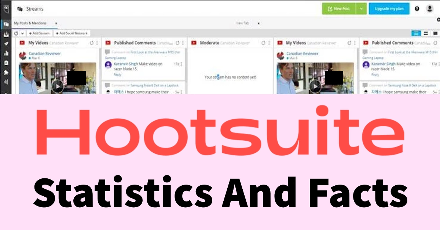Reply to Karanvir Singh in the left comments stream
The width and height of the screenshot is (440, 230).
(117, 75)
